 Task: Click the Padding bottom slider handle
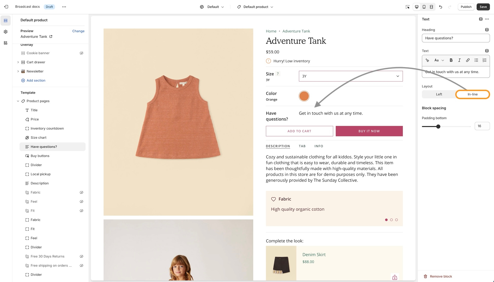tap(438, 126)
